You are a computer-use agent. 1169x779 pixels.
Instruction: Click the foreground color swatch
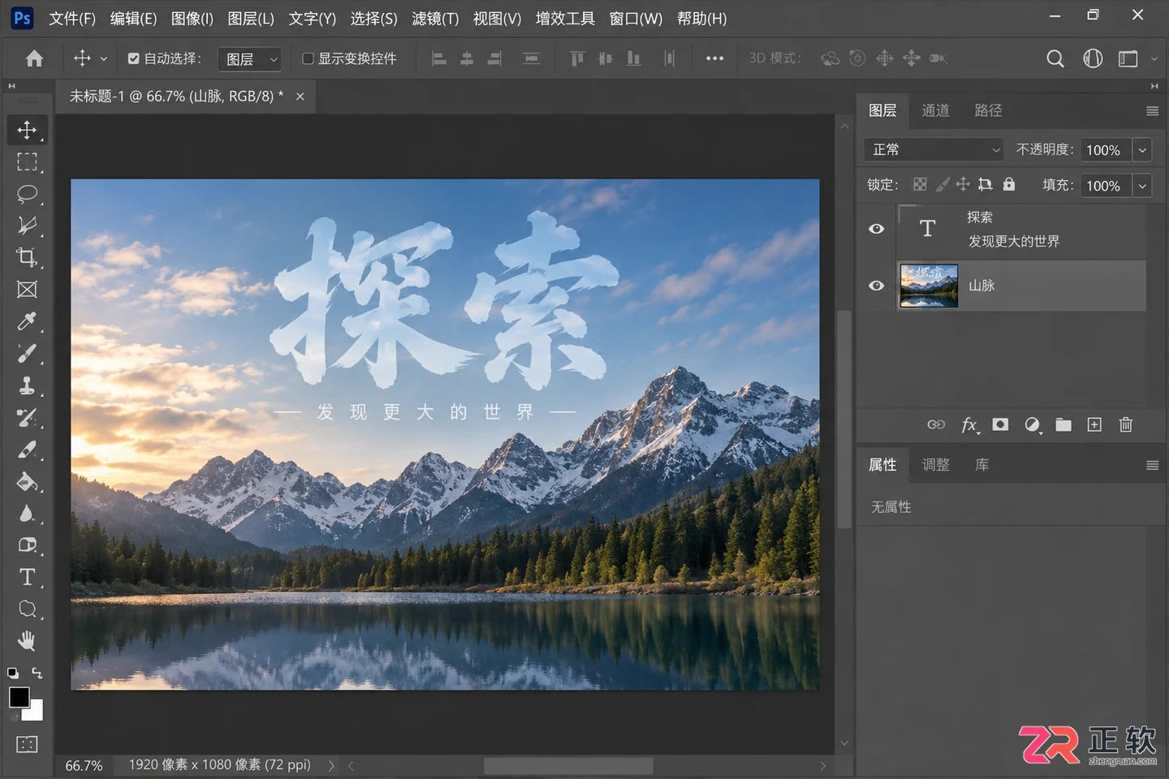tap(19, 697)
